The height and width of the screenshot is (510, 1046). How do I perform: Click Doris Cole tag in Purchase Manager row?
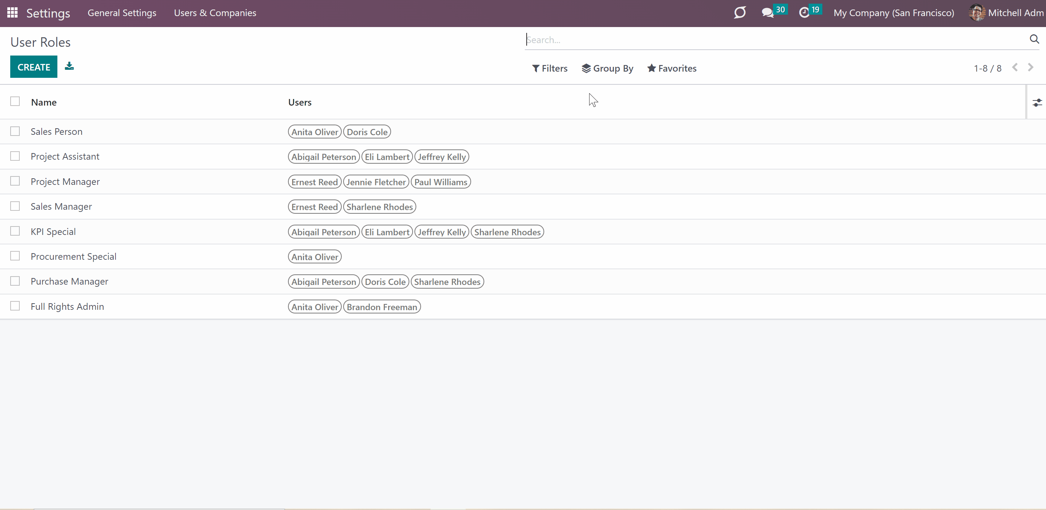tap(385, 282)
